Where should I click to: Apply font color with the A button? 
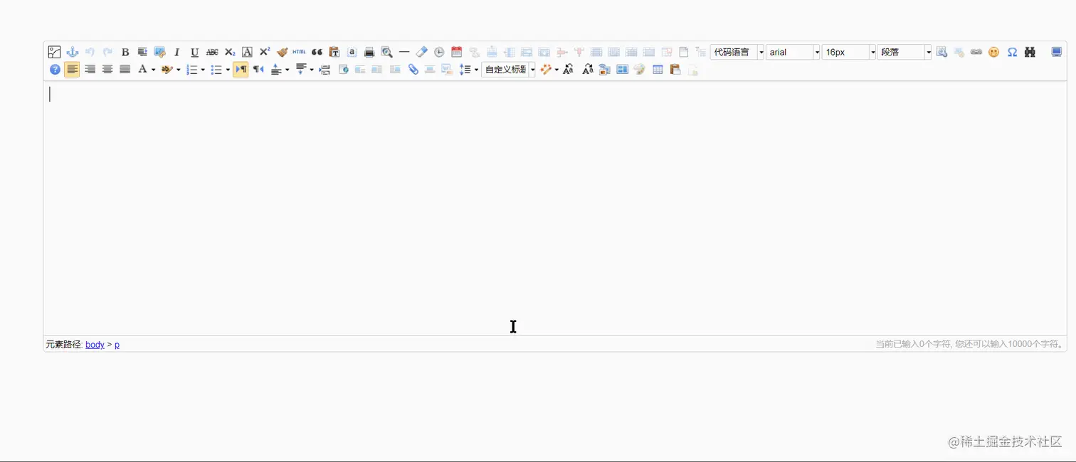[143, 69]
